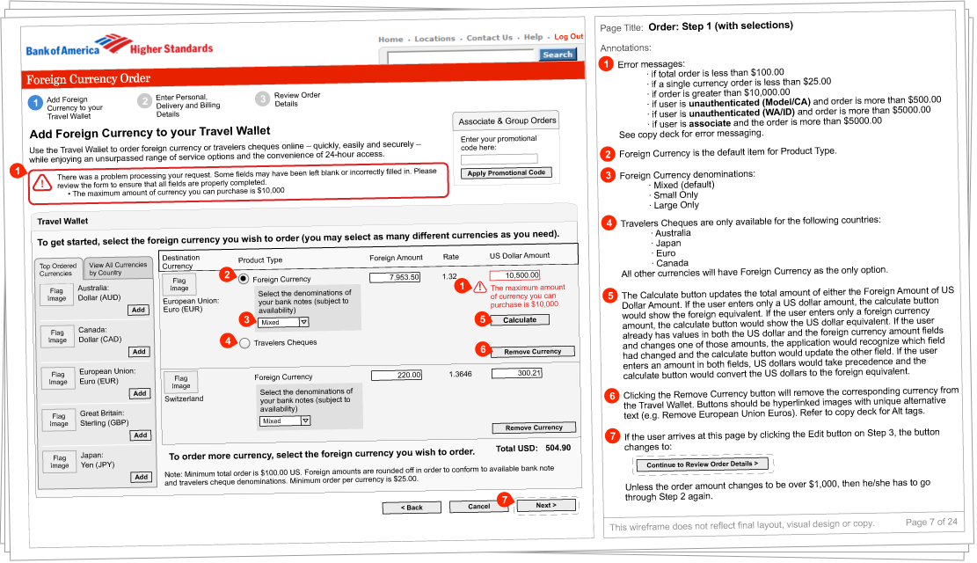Add Great Britain Sterling (GBP) to wallet
The height and width of the screenshot is (563, 977).
pyautogui.click(x=141, y=435)
